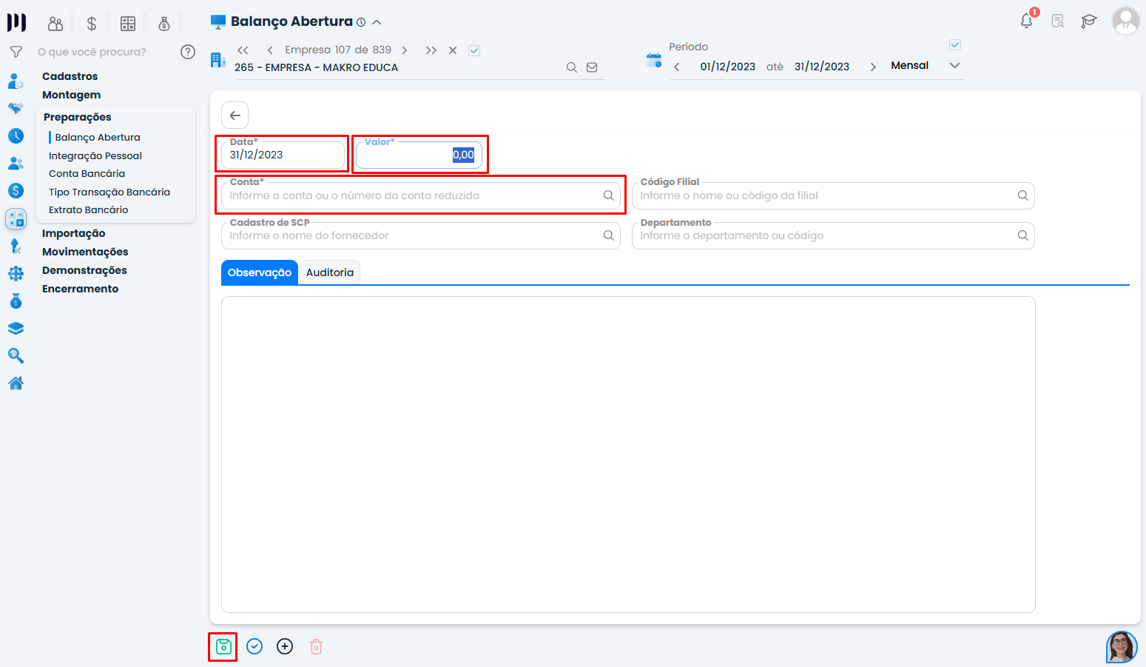Click the green save icon at bottom
Image resolution: width=1146 pixels, height=667 pixels.
click(223, 647)
